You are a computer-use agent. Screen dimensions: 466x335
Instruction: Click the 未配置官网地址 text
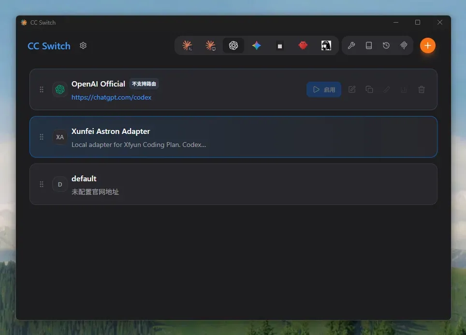[x=95, y=192]
